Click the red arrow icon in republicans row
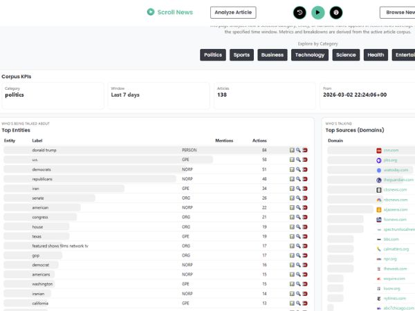 (x=305, y=179)
